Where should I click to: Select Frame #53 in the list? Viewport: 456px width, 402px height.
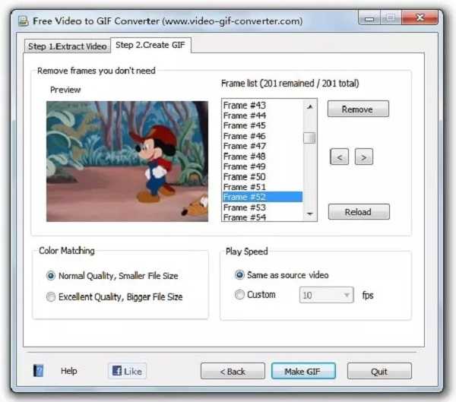click(x=263, y=207)
